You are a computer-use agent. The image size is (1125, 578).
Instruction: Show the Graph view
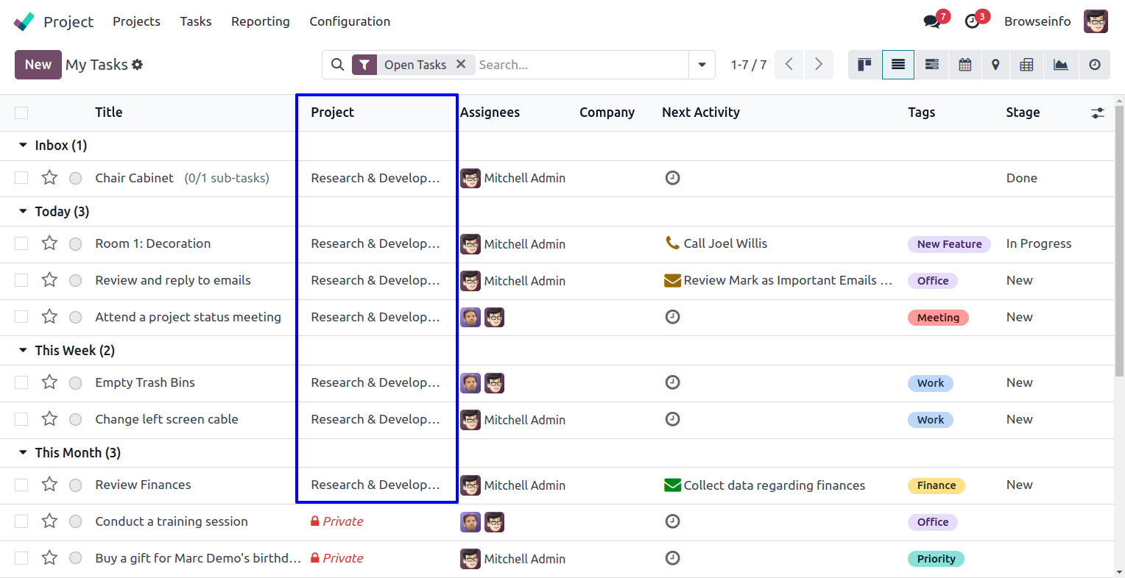(x=1060, y=65)
